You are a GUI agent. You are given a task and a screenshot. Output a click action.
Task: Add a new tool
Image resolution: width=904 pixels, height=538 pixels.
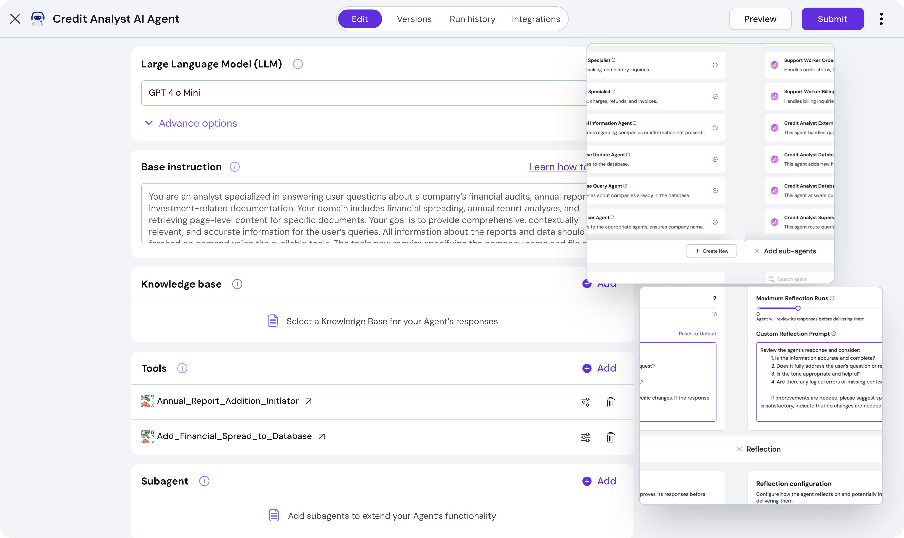[x=599, y=368]
